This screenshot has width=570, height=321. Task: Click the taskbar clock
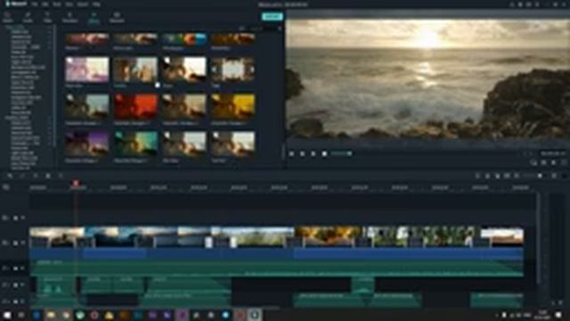pos(542,315)
